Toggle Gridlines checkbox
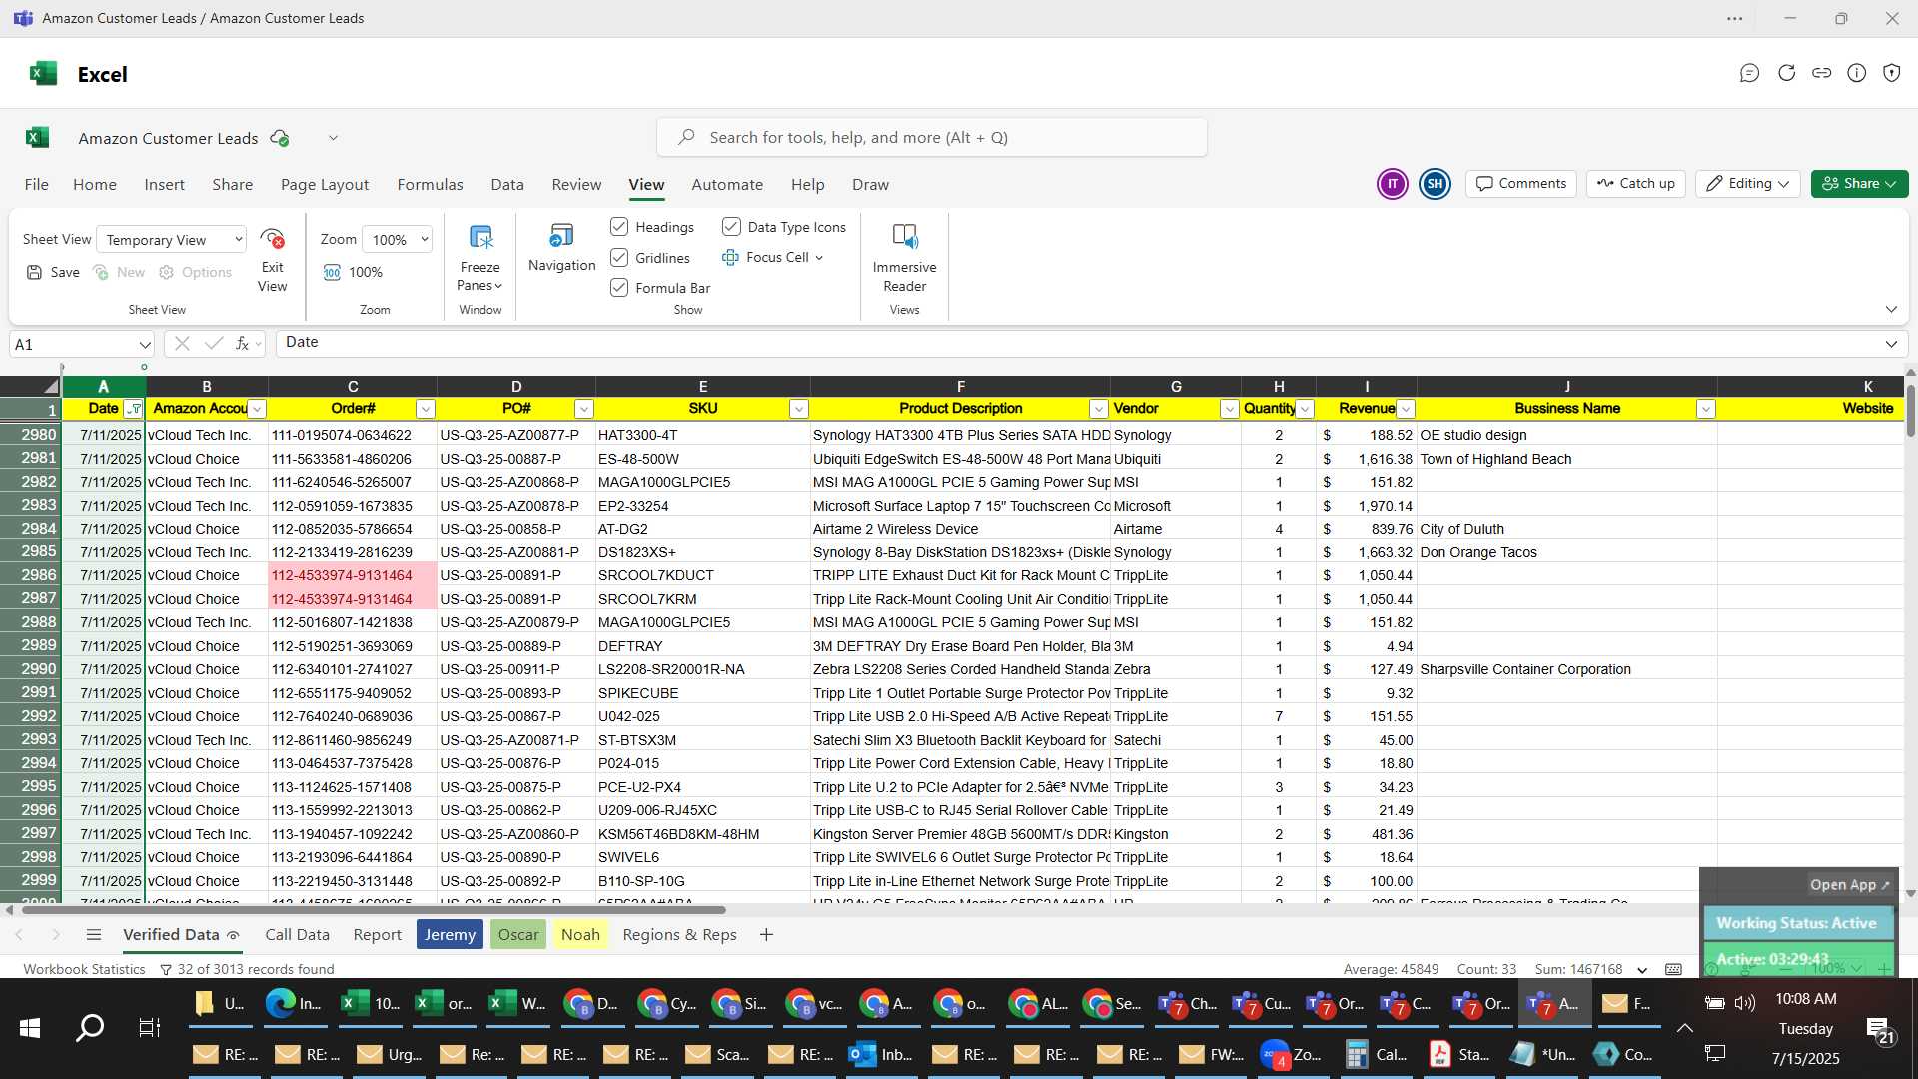This screenshot has height=1079, width=1918. pyautogui.click(x=619, y=258)
